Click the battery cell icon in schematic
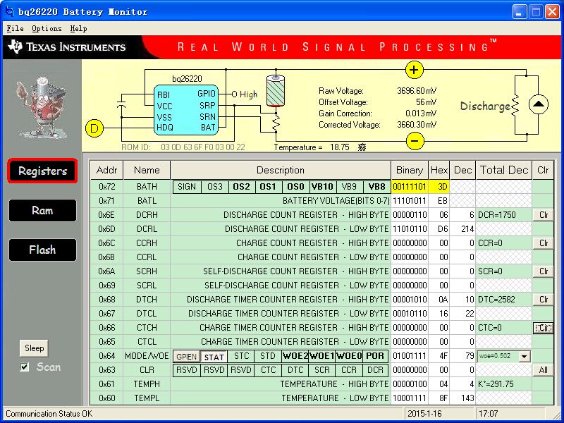Viewport: 564px width, 423px height. point(276,91)
